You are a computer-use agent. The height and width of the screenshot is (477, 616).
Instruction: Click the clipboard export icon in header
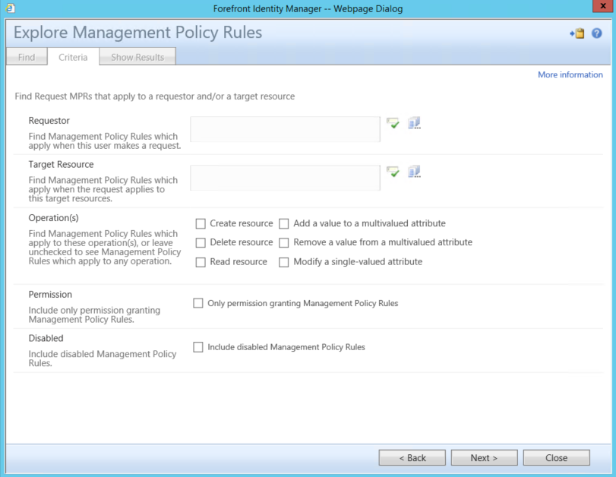click(577, 33)
